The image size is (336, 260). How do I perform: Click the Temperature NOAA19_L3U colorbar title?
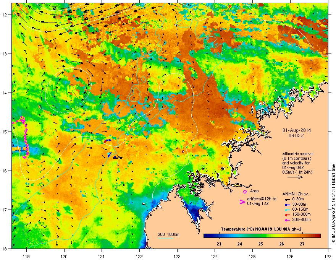point(261,229)
